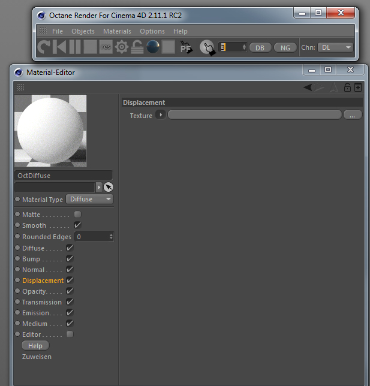The image size is (370, 386).
Task: Click the up arrow navigation icon
Action: [x=334, y=88]
